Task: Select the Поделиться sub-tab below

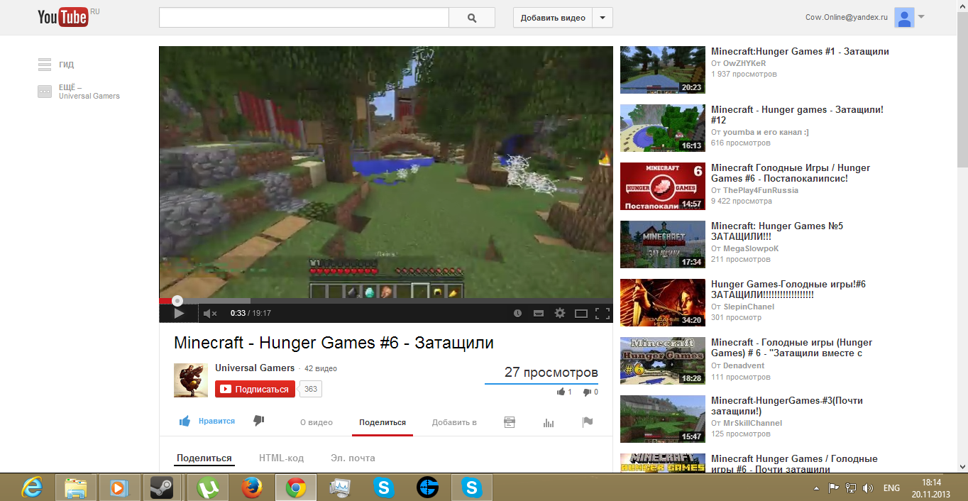Action: [x=204, y=458]
